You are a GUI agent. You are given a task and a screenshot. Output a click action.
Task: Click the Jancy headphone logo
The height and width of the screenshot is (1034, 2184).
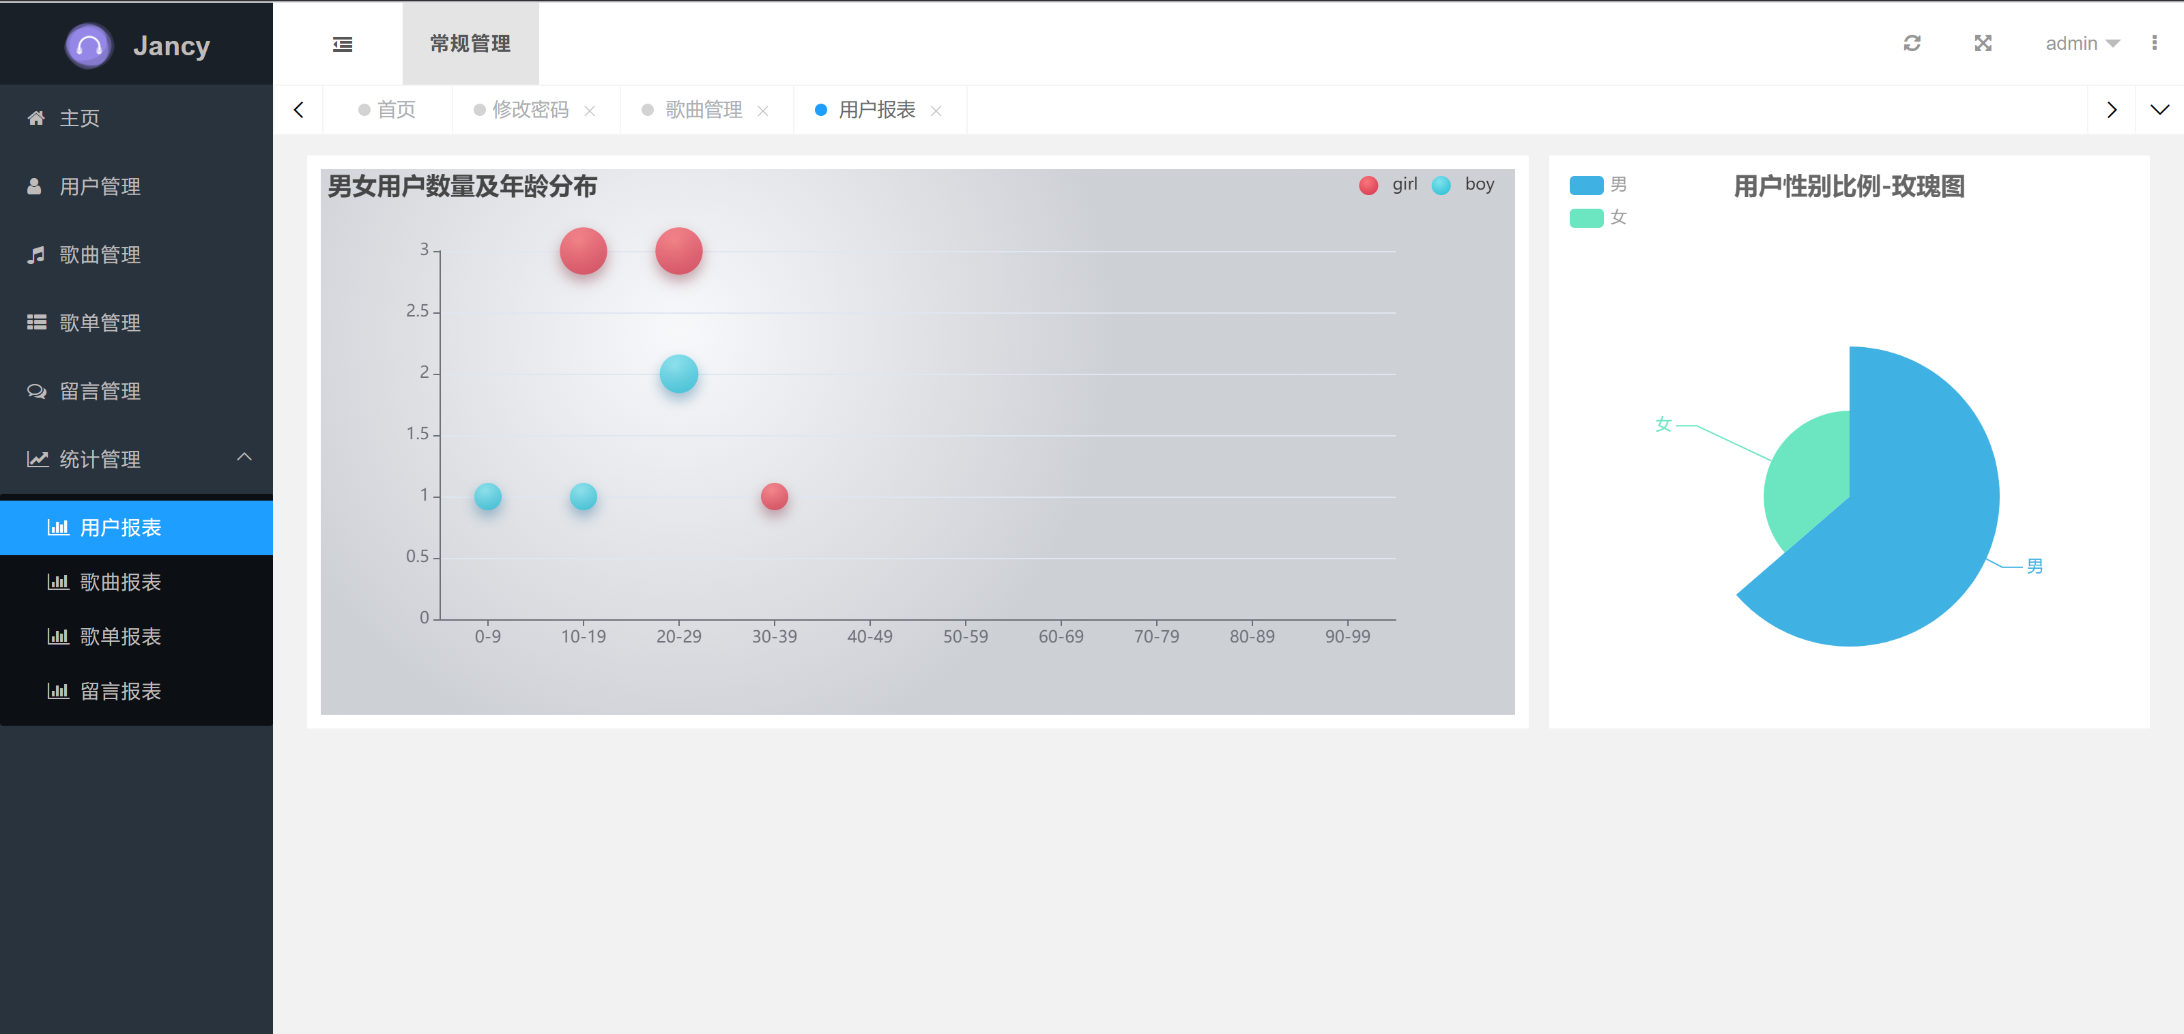pos(89,46)
